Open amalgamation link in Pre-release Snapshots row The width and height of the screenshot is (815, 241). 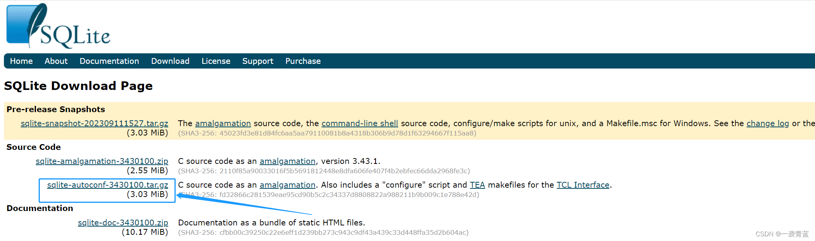(x=223, y=123)
